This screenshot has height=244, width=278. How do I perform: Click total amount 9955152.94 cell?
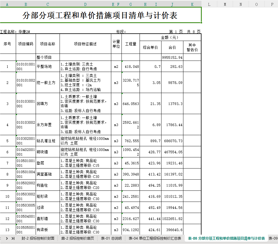click(172, 57)
